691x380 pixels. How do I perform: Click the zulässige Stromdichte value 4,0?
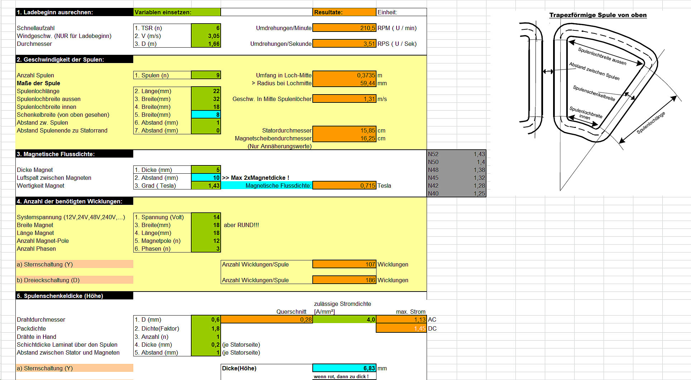click(344, 319)
